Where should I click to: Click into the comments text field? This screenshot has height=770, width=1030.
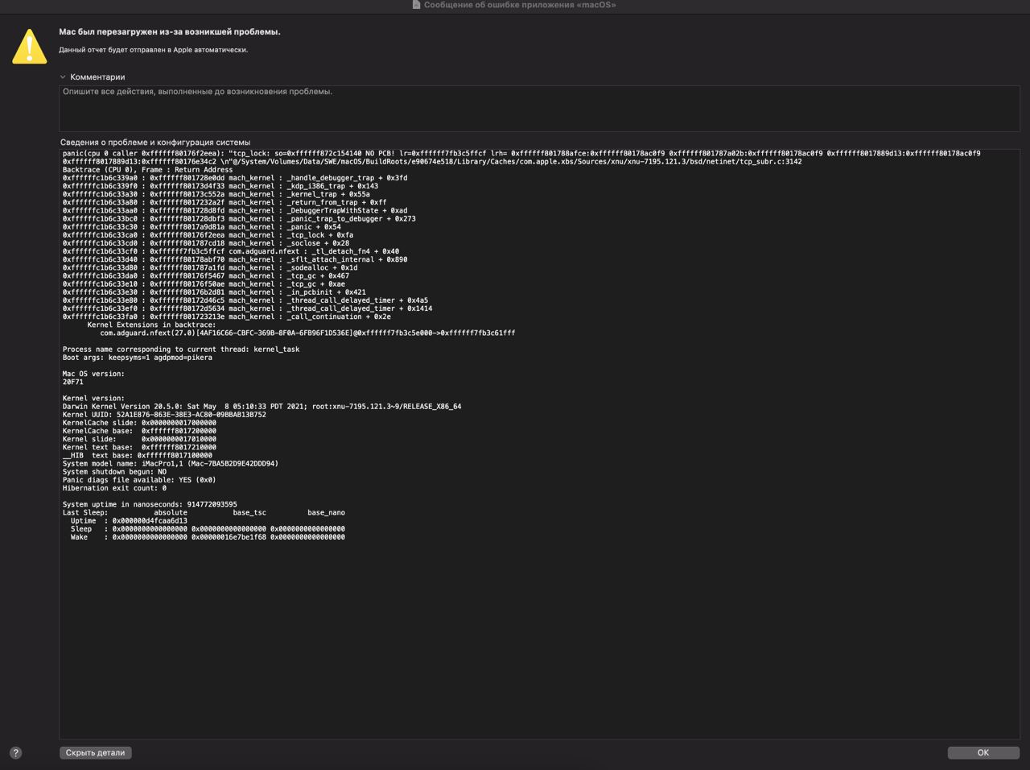click(539, 108)
